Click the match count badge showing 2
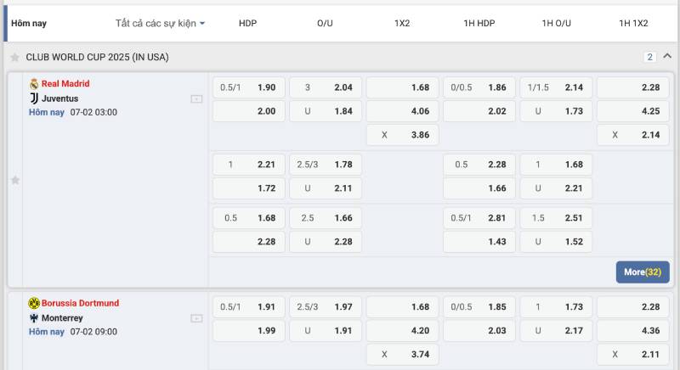The height and width of the screenshot is (370, 680). pyautogui.click(x=649, y=57)
